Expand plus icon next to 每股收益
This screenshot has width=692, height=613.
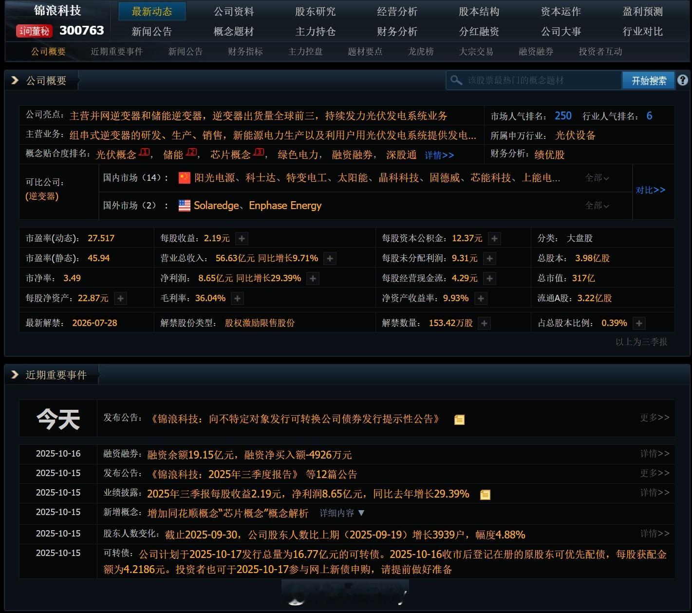coord(242,239)
